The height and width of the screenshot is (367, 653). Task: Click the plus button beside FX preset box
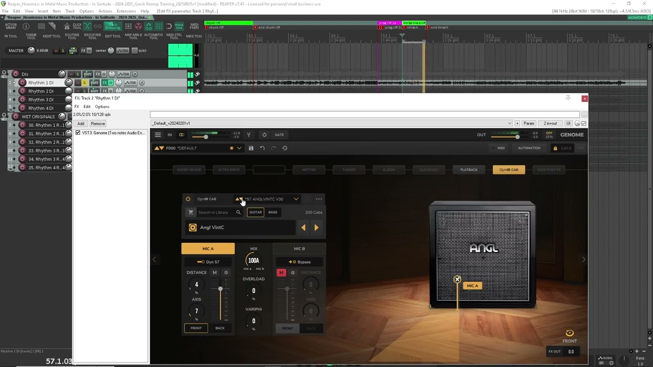pyautogui.click(x=517, y=123)
